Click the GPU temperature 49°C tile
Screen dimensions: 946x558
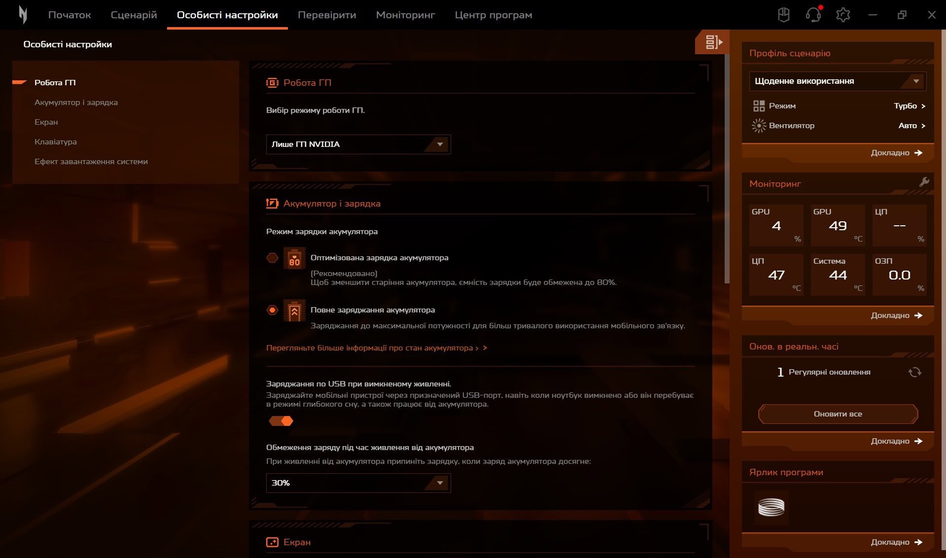coord(838,225)
